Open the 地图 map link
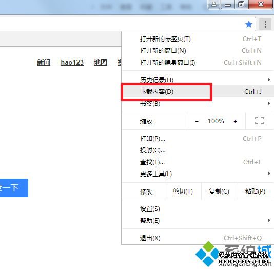 tap(101, 63)
